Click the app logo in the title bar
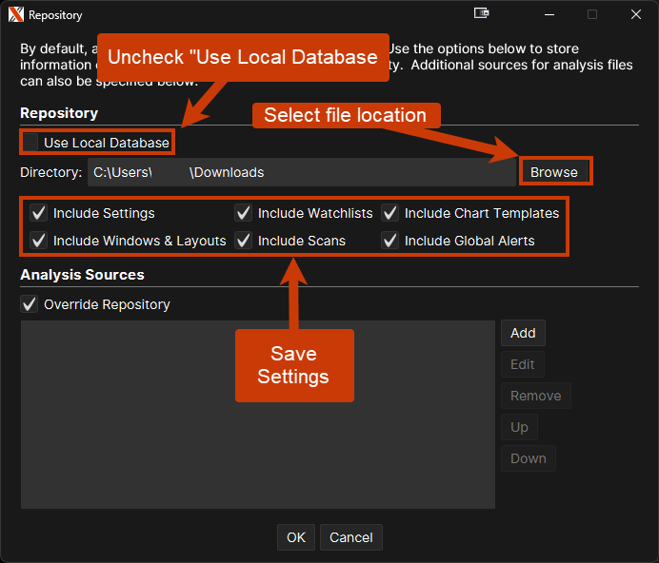The width and height of the screenshot is (659, 563). 15,15
